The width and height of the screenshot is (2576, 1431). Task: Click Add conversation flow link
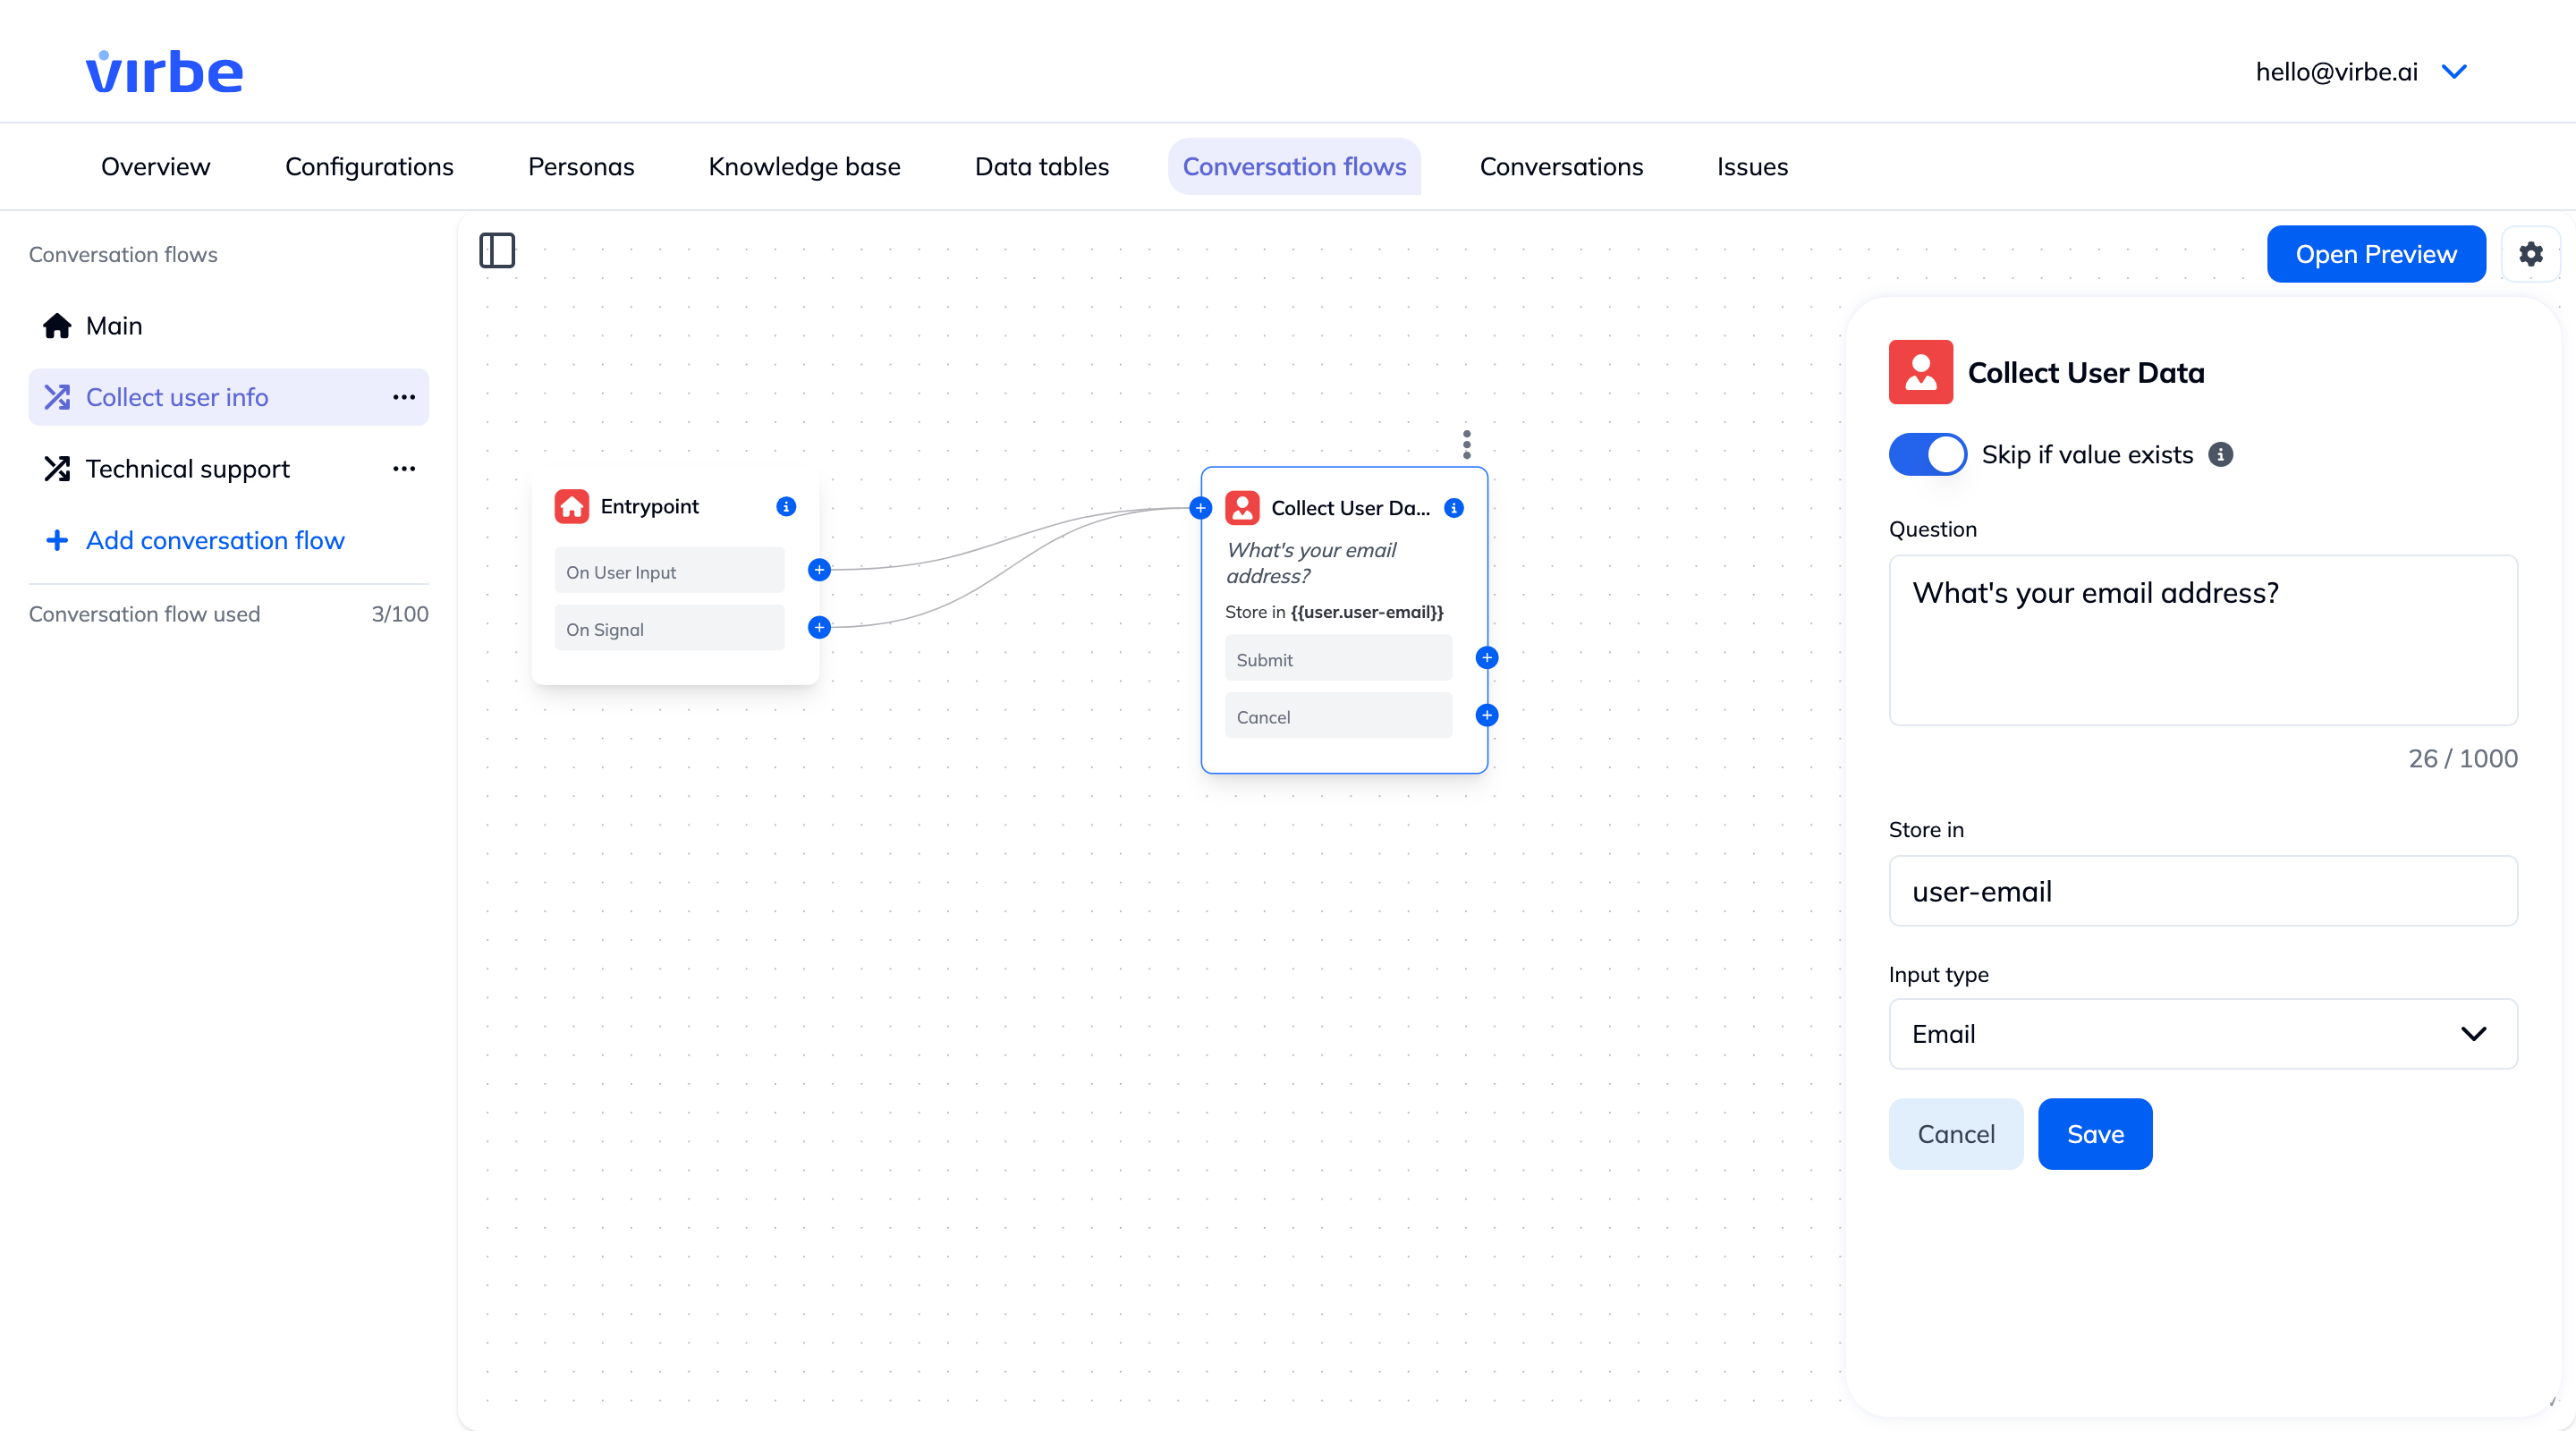(214, 541)
